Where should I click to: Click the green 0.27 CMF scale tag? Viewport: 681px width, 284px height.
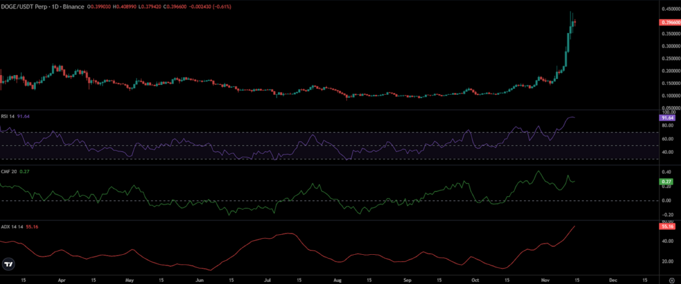665,182
